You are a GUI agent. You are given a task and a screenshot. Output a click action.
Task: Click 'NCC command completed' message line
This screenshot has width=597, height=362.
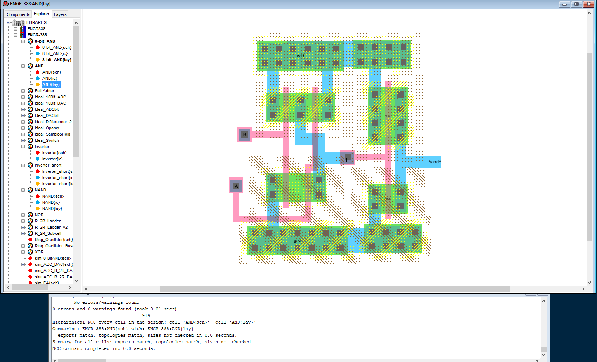click(104, 348)
